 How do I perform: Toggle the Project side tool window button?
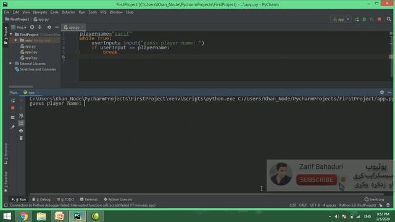(6, 35)
